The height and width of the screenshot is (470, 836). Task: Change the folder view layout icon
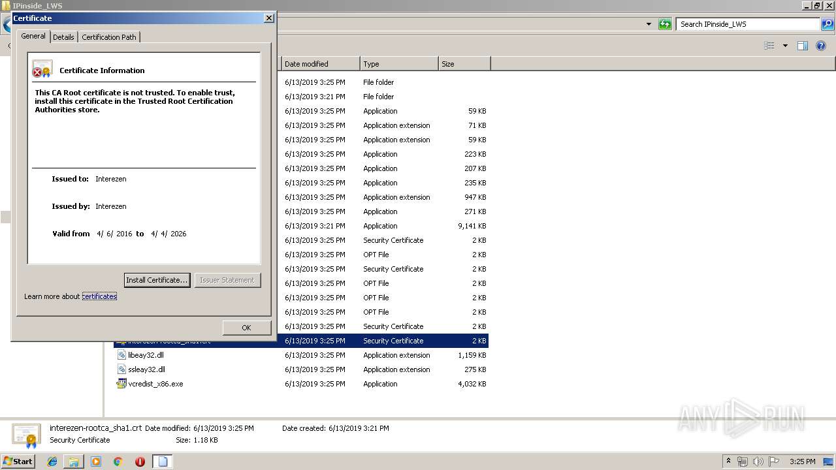click(x=769, y=46)
